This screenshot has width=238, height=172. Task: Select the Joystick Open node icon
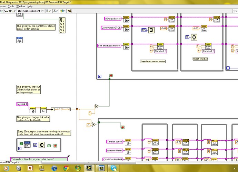click(x=33, y=110)
